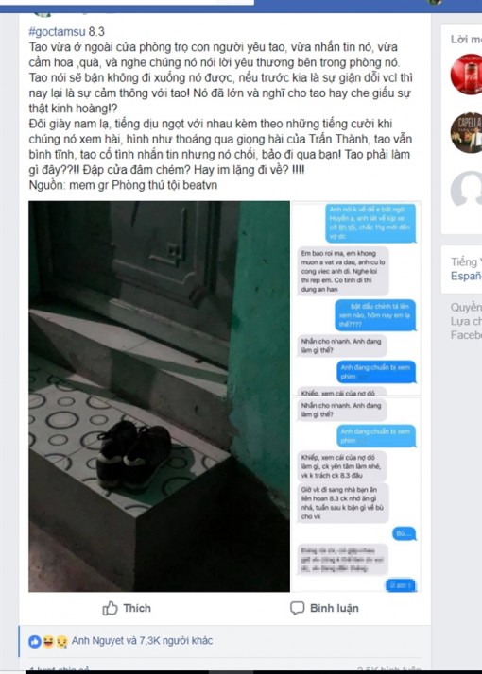482x674 pixels.
Task: Click the Tiếng Việt language option in the sidebar
Action: 467,261
